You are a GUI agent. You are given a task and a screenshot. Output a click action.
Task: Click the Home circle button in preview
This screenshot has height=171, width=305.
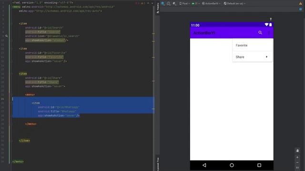pyautogui.click(x=232, y=165)
